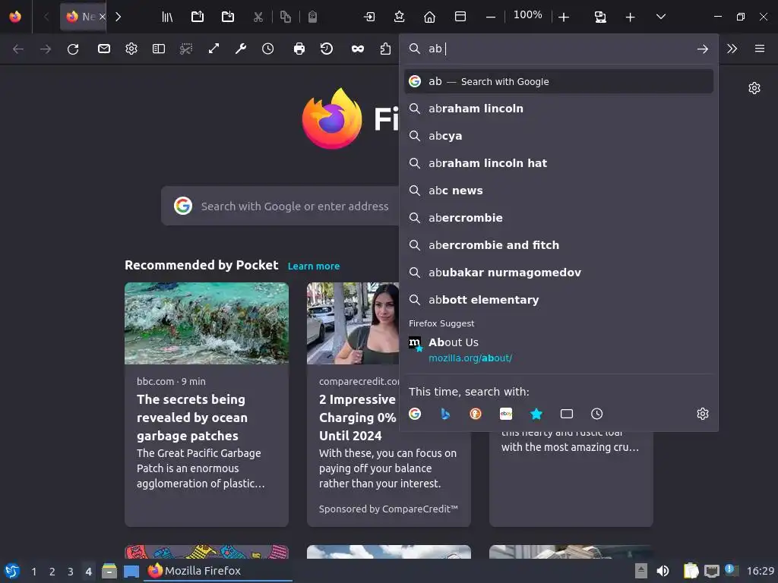
Task: Pick the "abc news" suggestion
Action: [558, 191]
